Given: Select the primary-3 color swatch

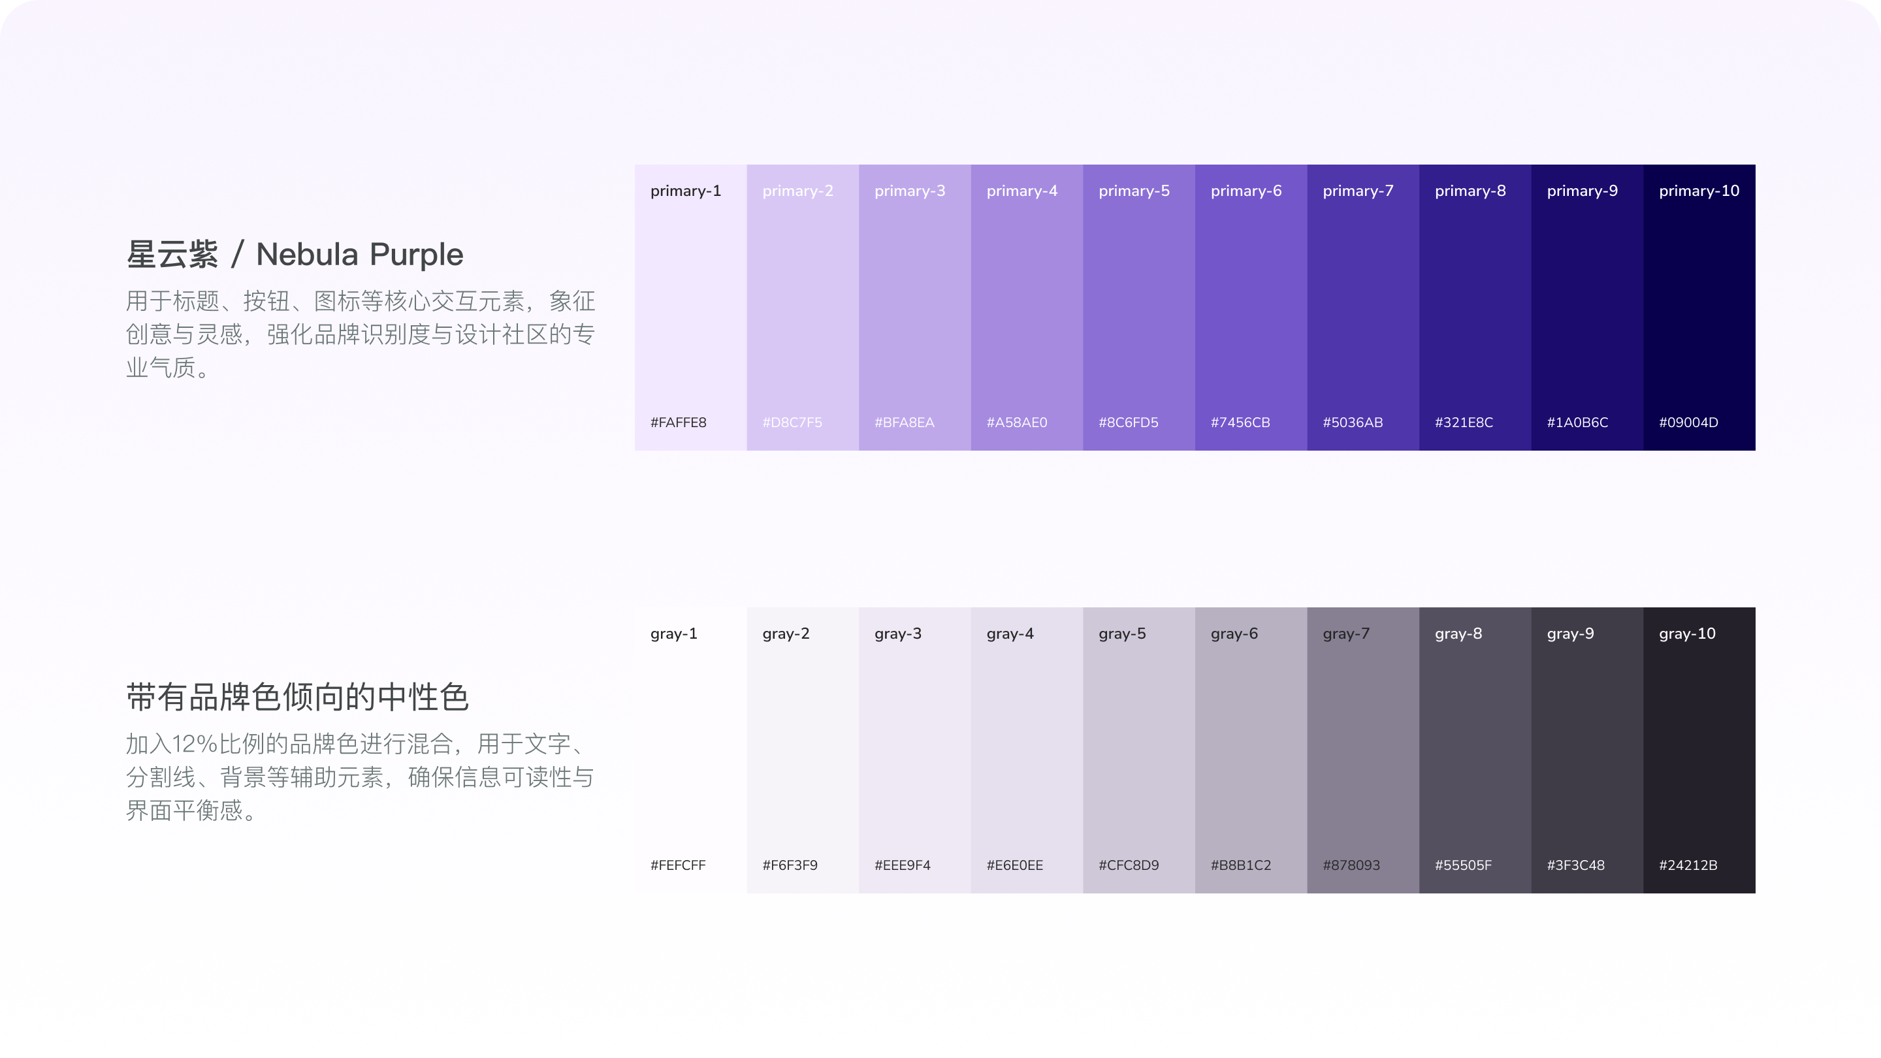Looking at the screenshot, I should (915, 308).
